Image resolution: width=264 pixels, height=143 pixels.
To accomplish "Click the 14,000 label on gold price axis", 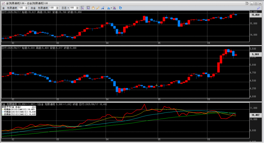I will [x=253, y=35].
